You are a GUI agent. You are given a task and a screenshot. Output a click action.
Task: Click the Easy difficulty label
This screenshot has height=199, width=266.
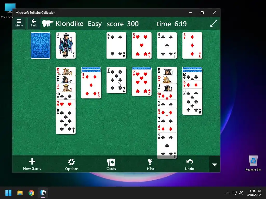95,24
